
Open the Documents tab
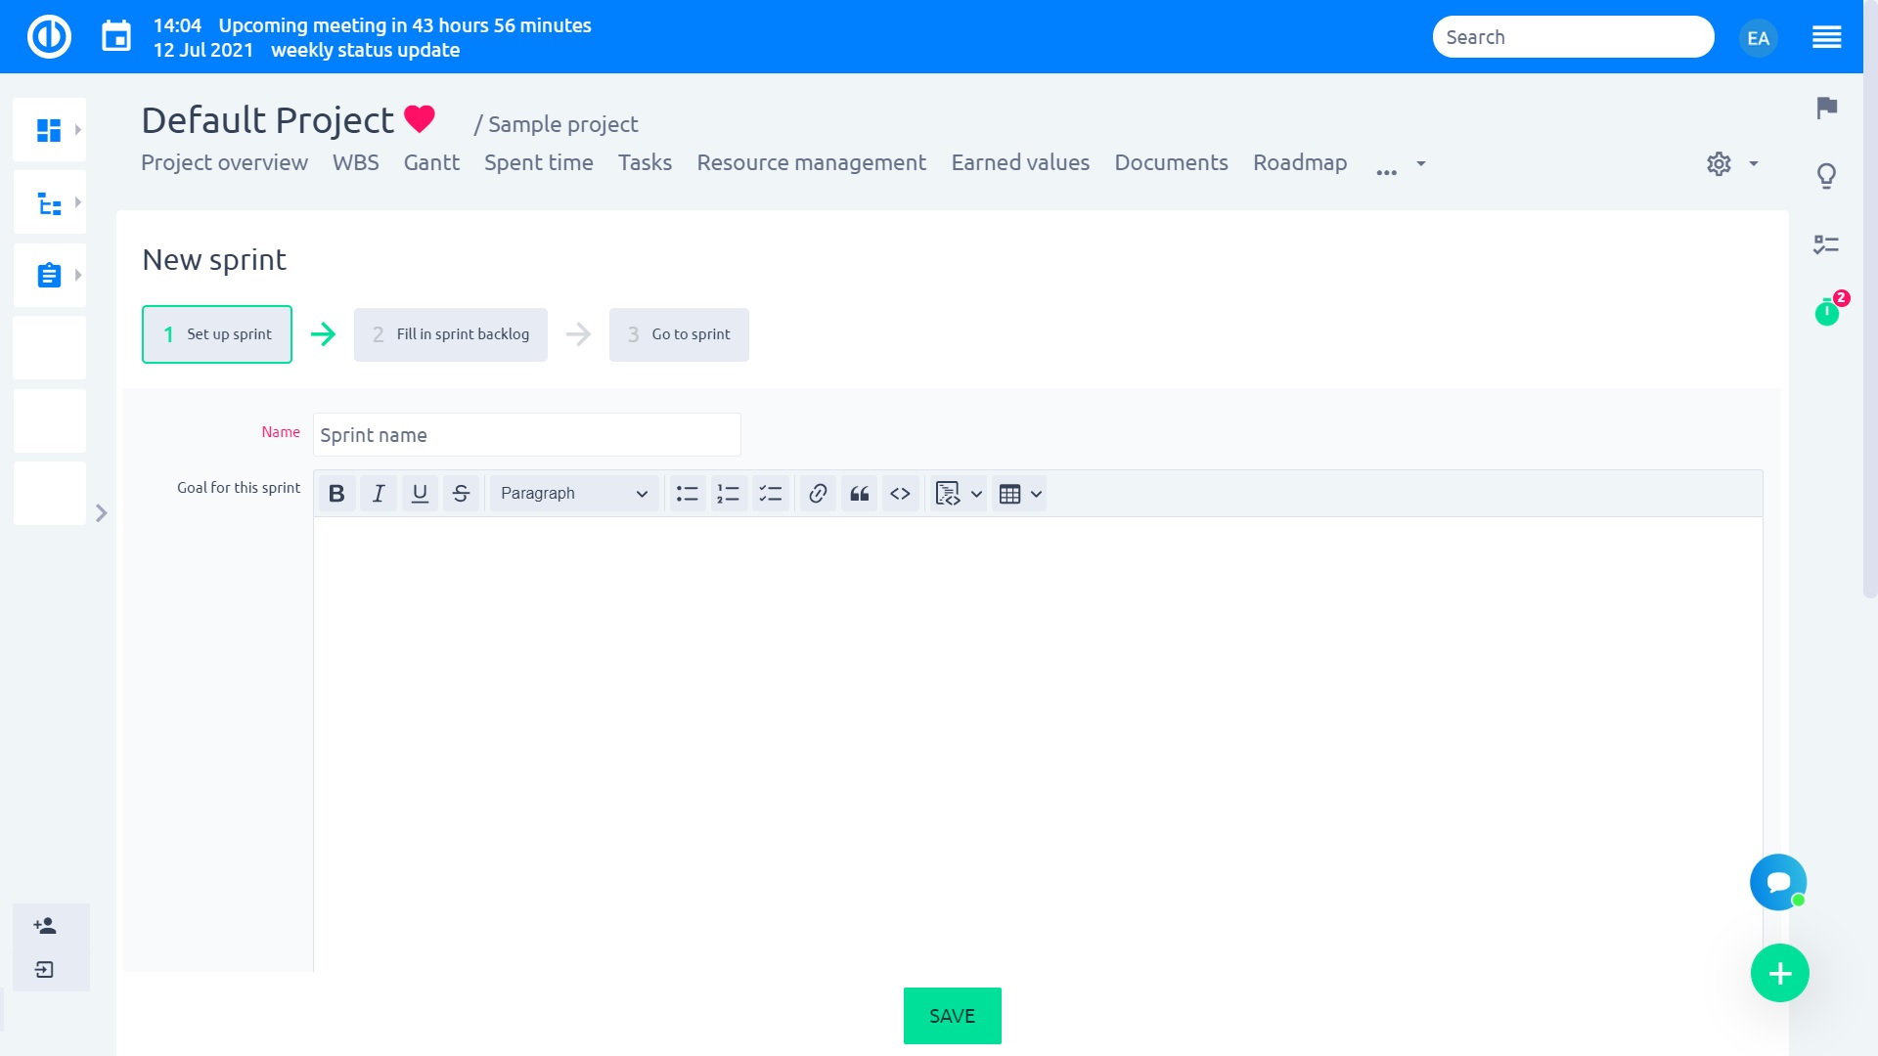click(1171, 163)
